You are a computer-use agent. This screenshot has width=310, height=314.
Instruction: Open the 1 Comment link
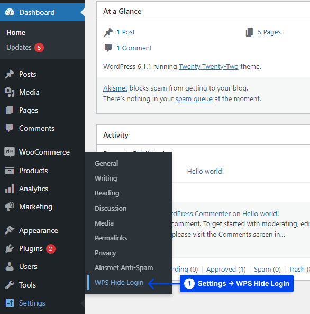point(134,48)
